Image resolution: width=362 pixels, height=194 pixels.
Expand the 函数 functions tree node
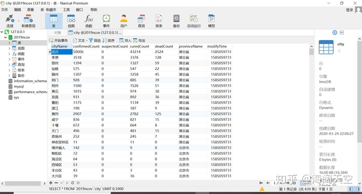point(9,54)
